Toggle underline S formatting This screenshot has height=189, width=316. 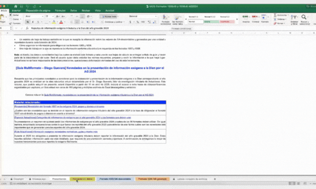(x=38, y=22)
